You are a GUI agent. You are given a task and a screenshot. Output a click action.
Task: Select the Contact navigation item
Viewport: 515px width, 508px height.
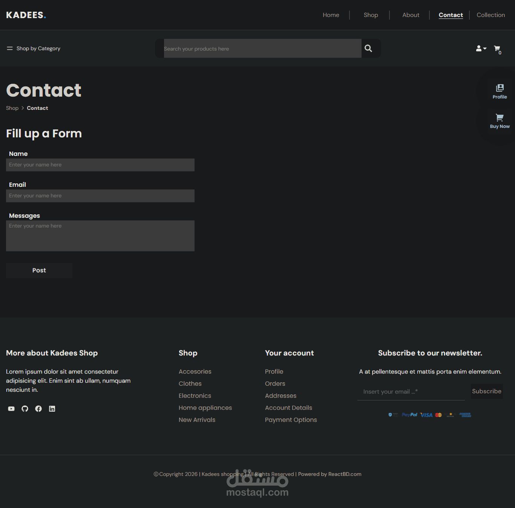(451, 15)
